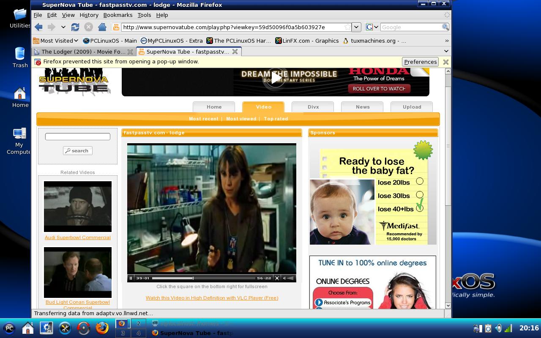Open the Tools menu
This screenshot has height=338, width=541.
coord(144,15)
